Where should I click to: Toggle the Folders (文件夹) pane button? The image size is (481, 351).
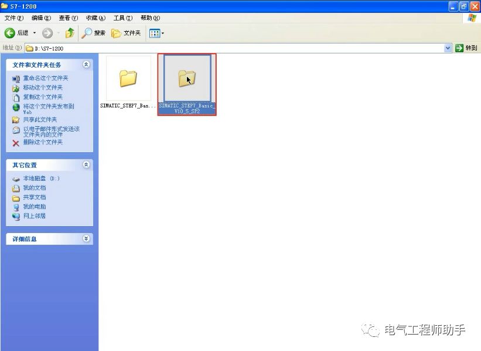126,33
